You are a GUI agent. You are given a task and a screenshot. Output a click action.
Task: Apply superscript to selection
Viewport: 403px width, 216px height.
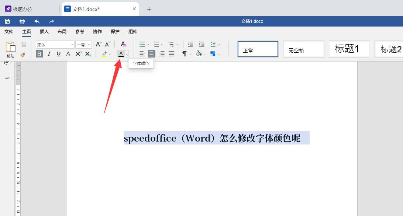click(x=77, y=54)
